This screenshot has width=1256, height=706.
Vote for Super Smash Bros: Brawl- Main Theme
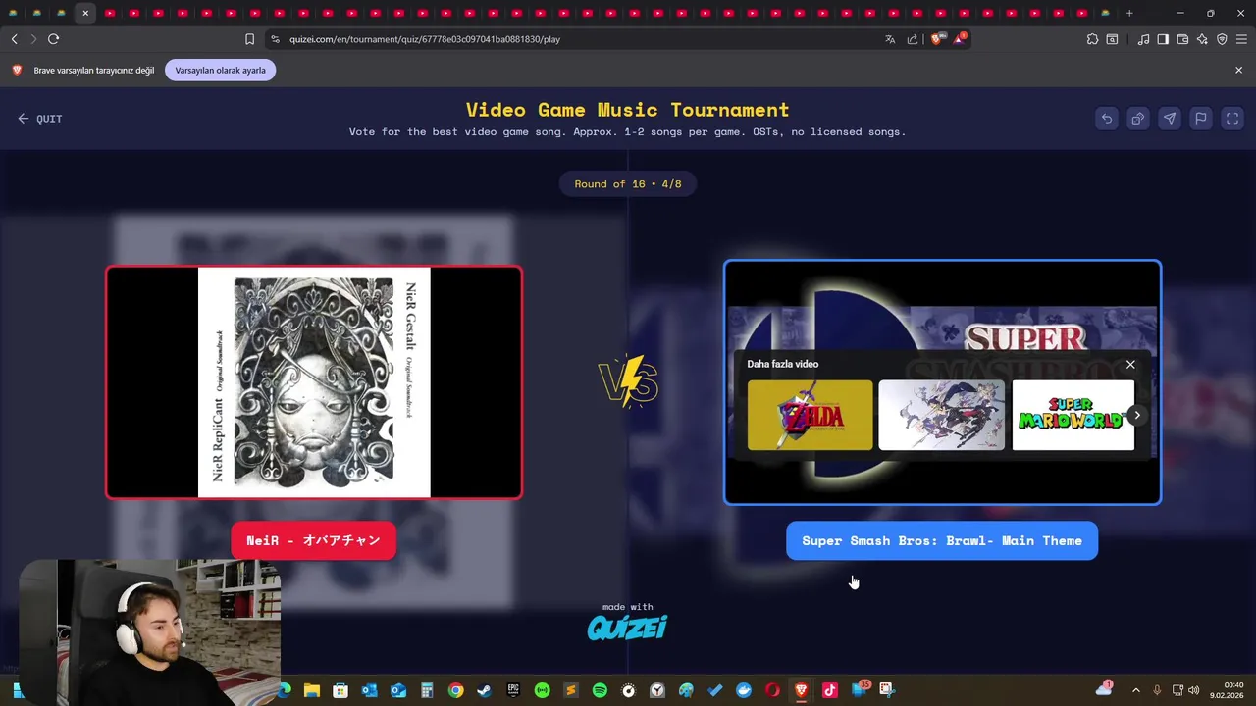(942, 541)
